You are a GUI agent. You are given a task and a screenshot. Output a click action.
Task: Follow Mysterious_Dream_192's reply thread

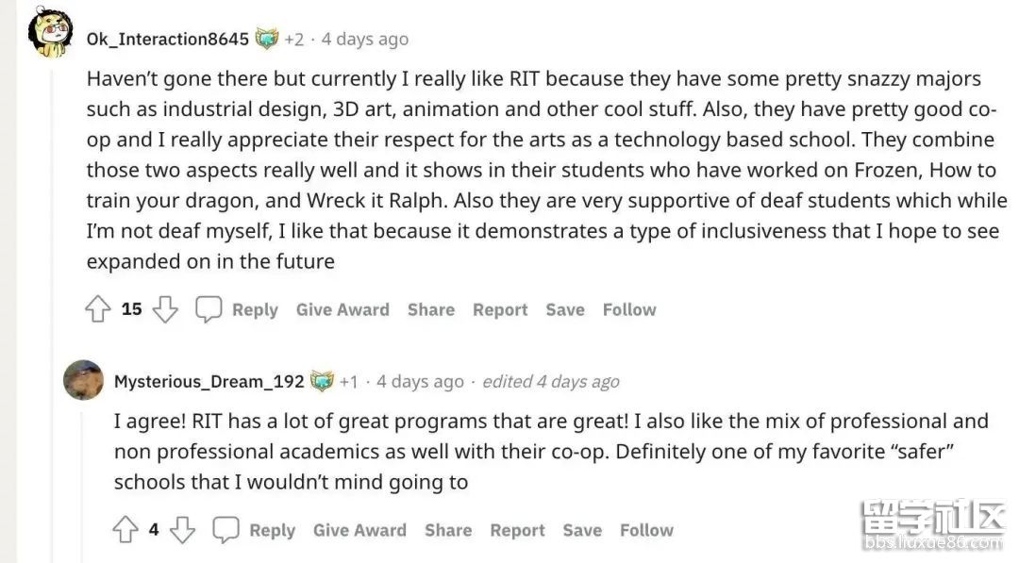pos(646,530)
